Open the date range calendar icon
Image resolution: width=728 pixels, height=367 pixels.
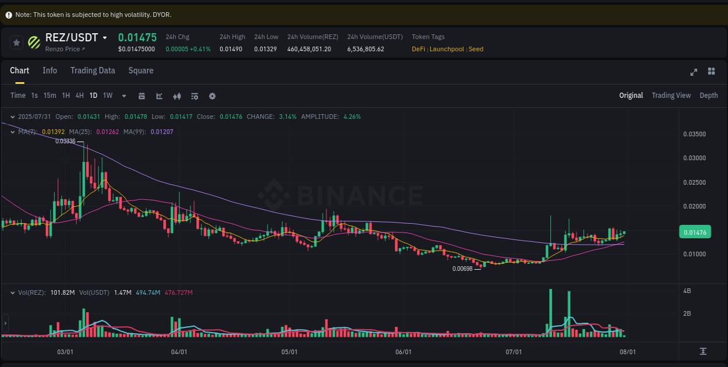[x=142, y=96]
